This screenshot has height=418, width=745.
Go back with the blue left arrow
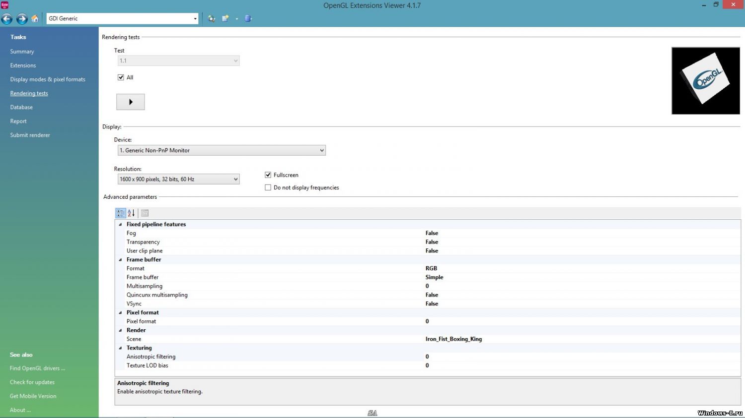(7, 19)
